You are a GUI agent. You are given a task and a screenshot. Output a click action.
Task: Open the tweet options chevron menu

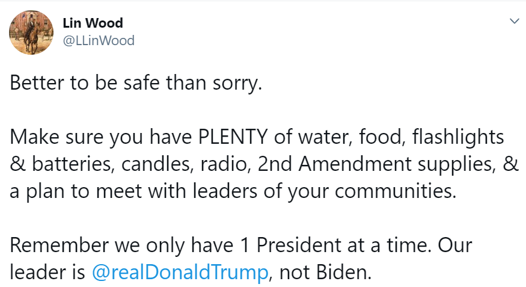pos(514,21)
